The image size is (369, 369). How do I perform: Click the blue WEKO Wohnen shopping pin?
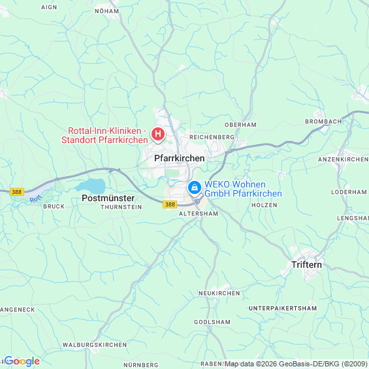tap(195, 188)
